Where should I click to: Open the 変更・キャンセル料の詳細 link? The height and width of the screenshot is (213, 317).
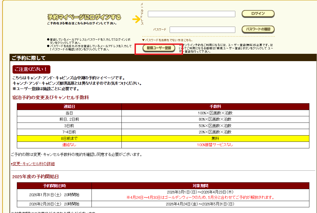tap(33, 164)
